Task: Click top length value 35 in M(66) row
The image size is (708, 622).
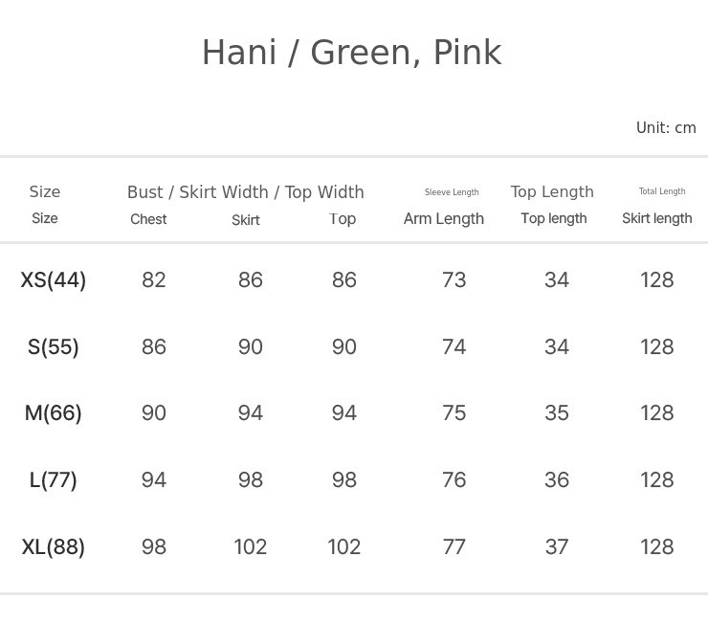Action: tap(557, 413)
